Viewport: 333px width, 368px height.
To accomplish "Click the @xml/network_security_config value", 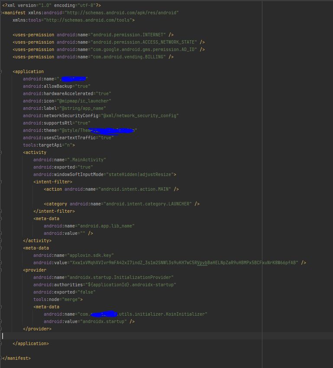I will point(140,116).
